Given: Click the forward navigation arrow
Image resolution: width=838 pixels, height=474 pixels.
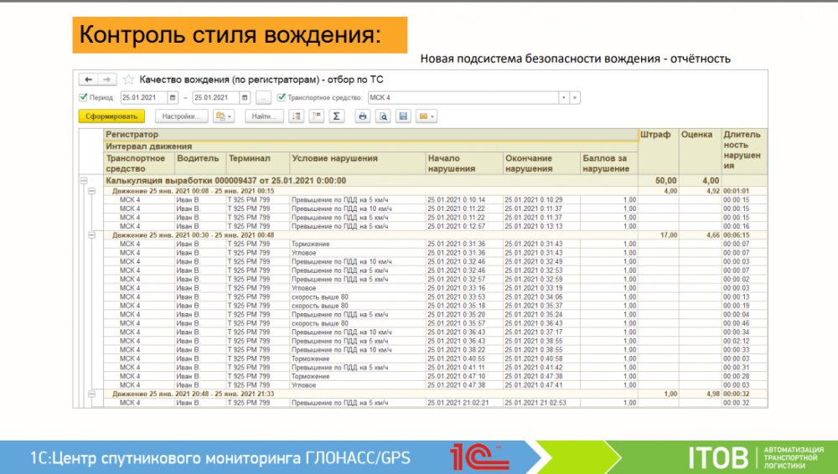Looking at the screenshot, I should pos(106,79).
